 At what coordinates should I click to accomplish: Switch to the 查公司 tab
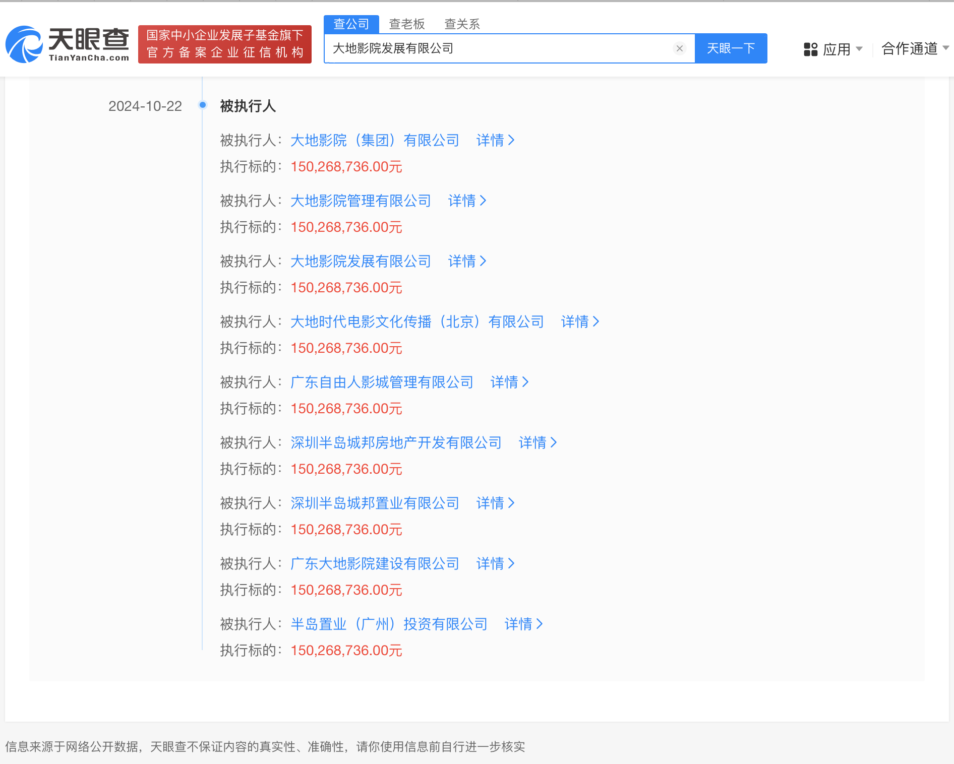[351, 24]
